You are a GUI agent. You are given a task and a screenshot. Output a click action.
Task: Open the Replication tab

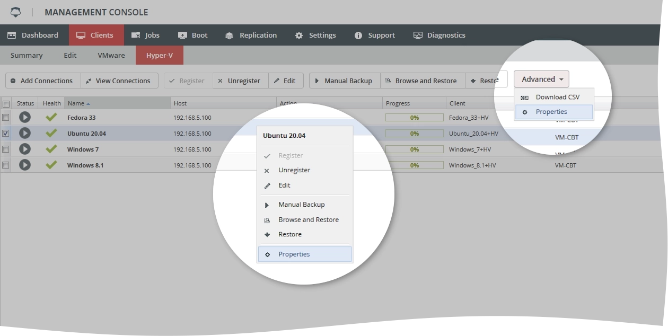coord(251,35)
